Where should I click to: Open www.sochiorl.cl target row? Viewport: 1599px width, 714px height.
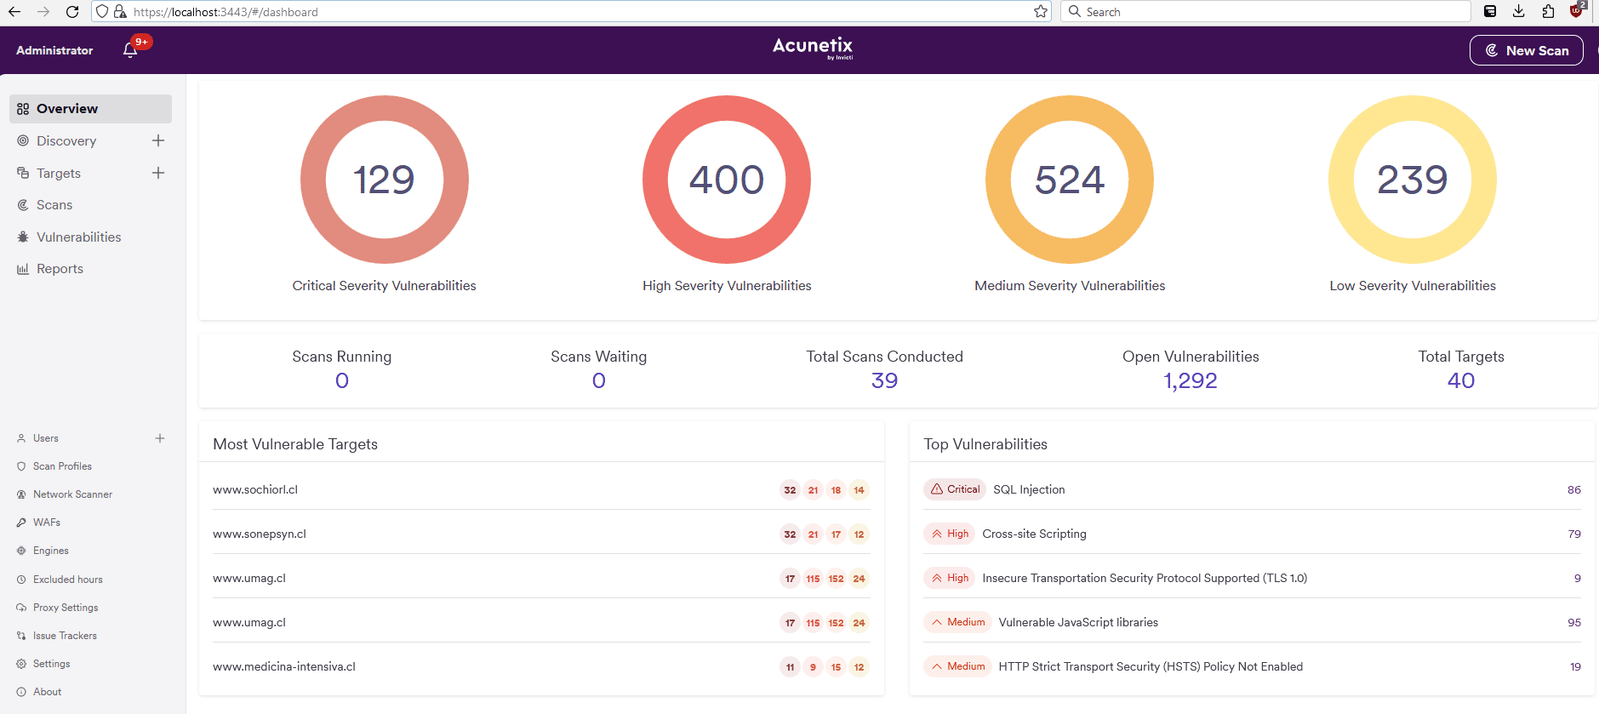point(255,489)
